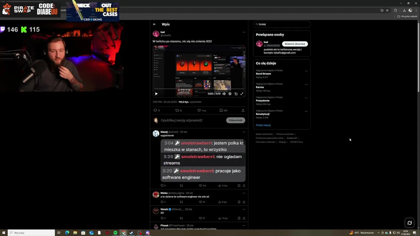Viewport: 420px width, 236px height.
Task: Bookmark Venek's reply
Action: point(239,218)
